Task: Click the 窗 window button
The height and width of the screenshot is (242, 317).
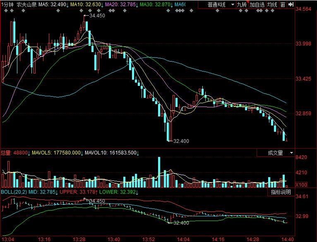Action: point(283,5)
